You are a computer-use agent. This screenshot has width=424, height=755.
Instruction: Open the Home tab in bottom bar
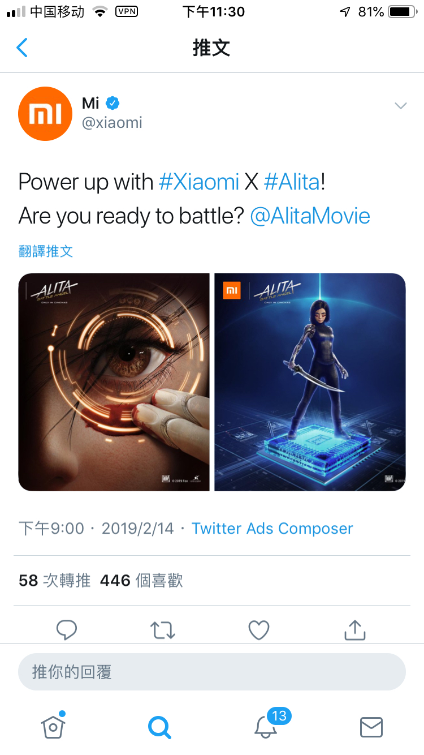(53, 726)
